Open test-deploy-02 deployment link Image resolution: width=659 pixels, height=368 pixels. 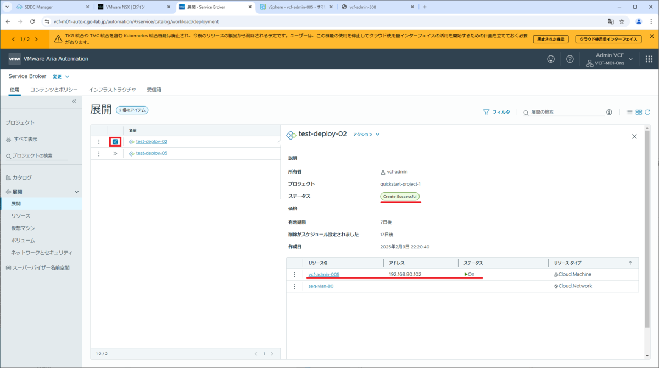[152, 142]
